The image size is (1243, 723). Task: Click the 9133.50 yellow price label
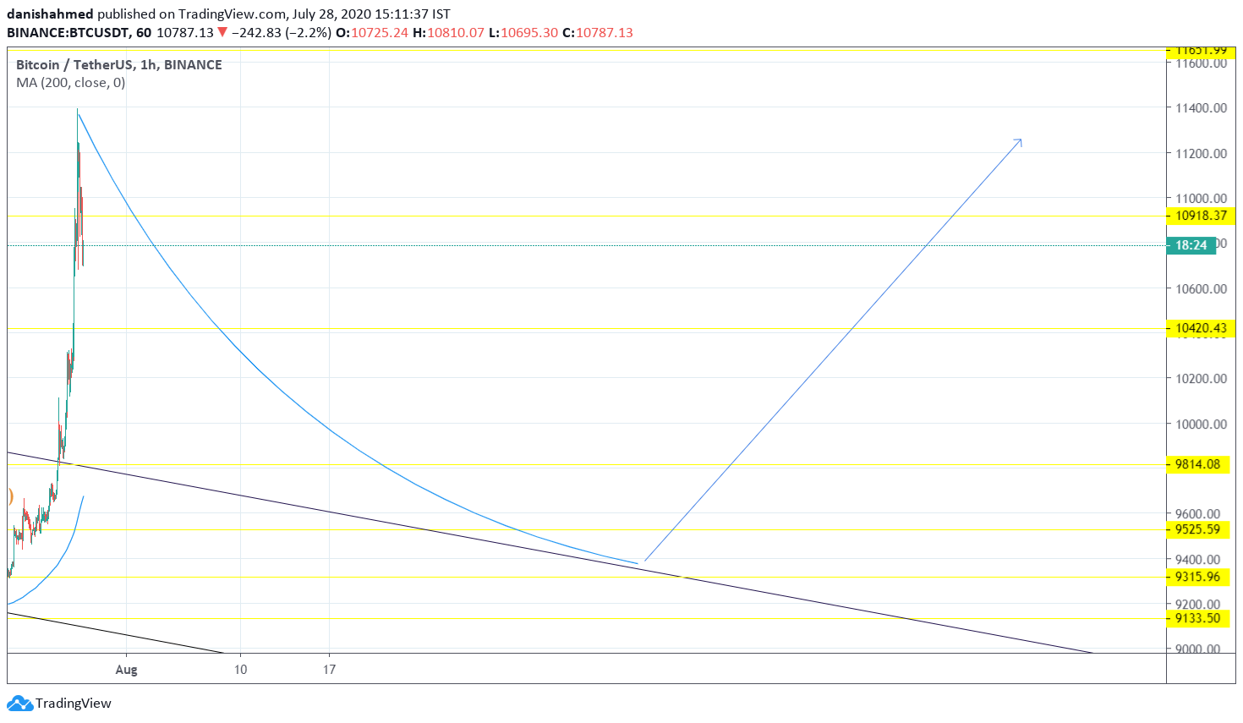pyautogui.click(x=1198, y=618)
